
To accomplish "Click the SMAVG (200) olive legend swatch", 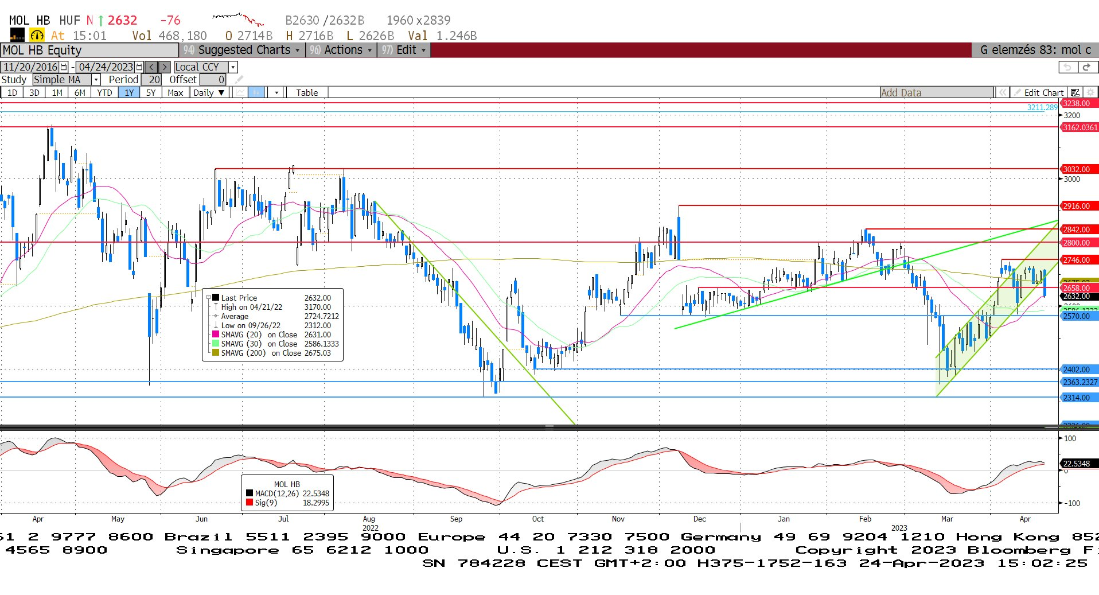I will click(216, 353).
